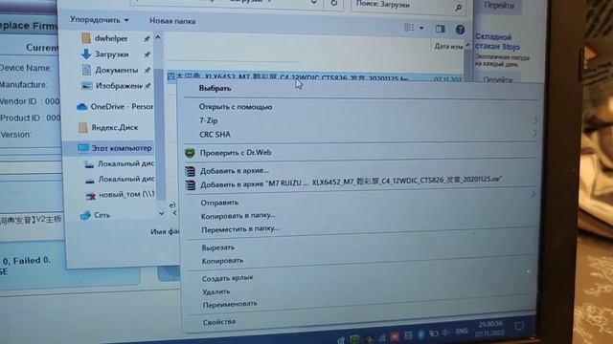The image size is (613, 344).
Task: Click the Сеть network icon
Action: [85, 215]
